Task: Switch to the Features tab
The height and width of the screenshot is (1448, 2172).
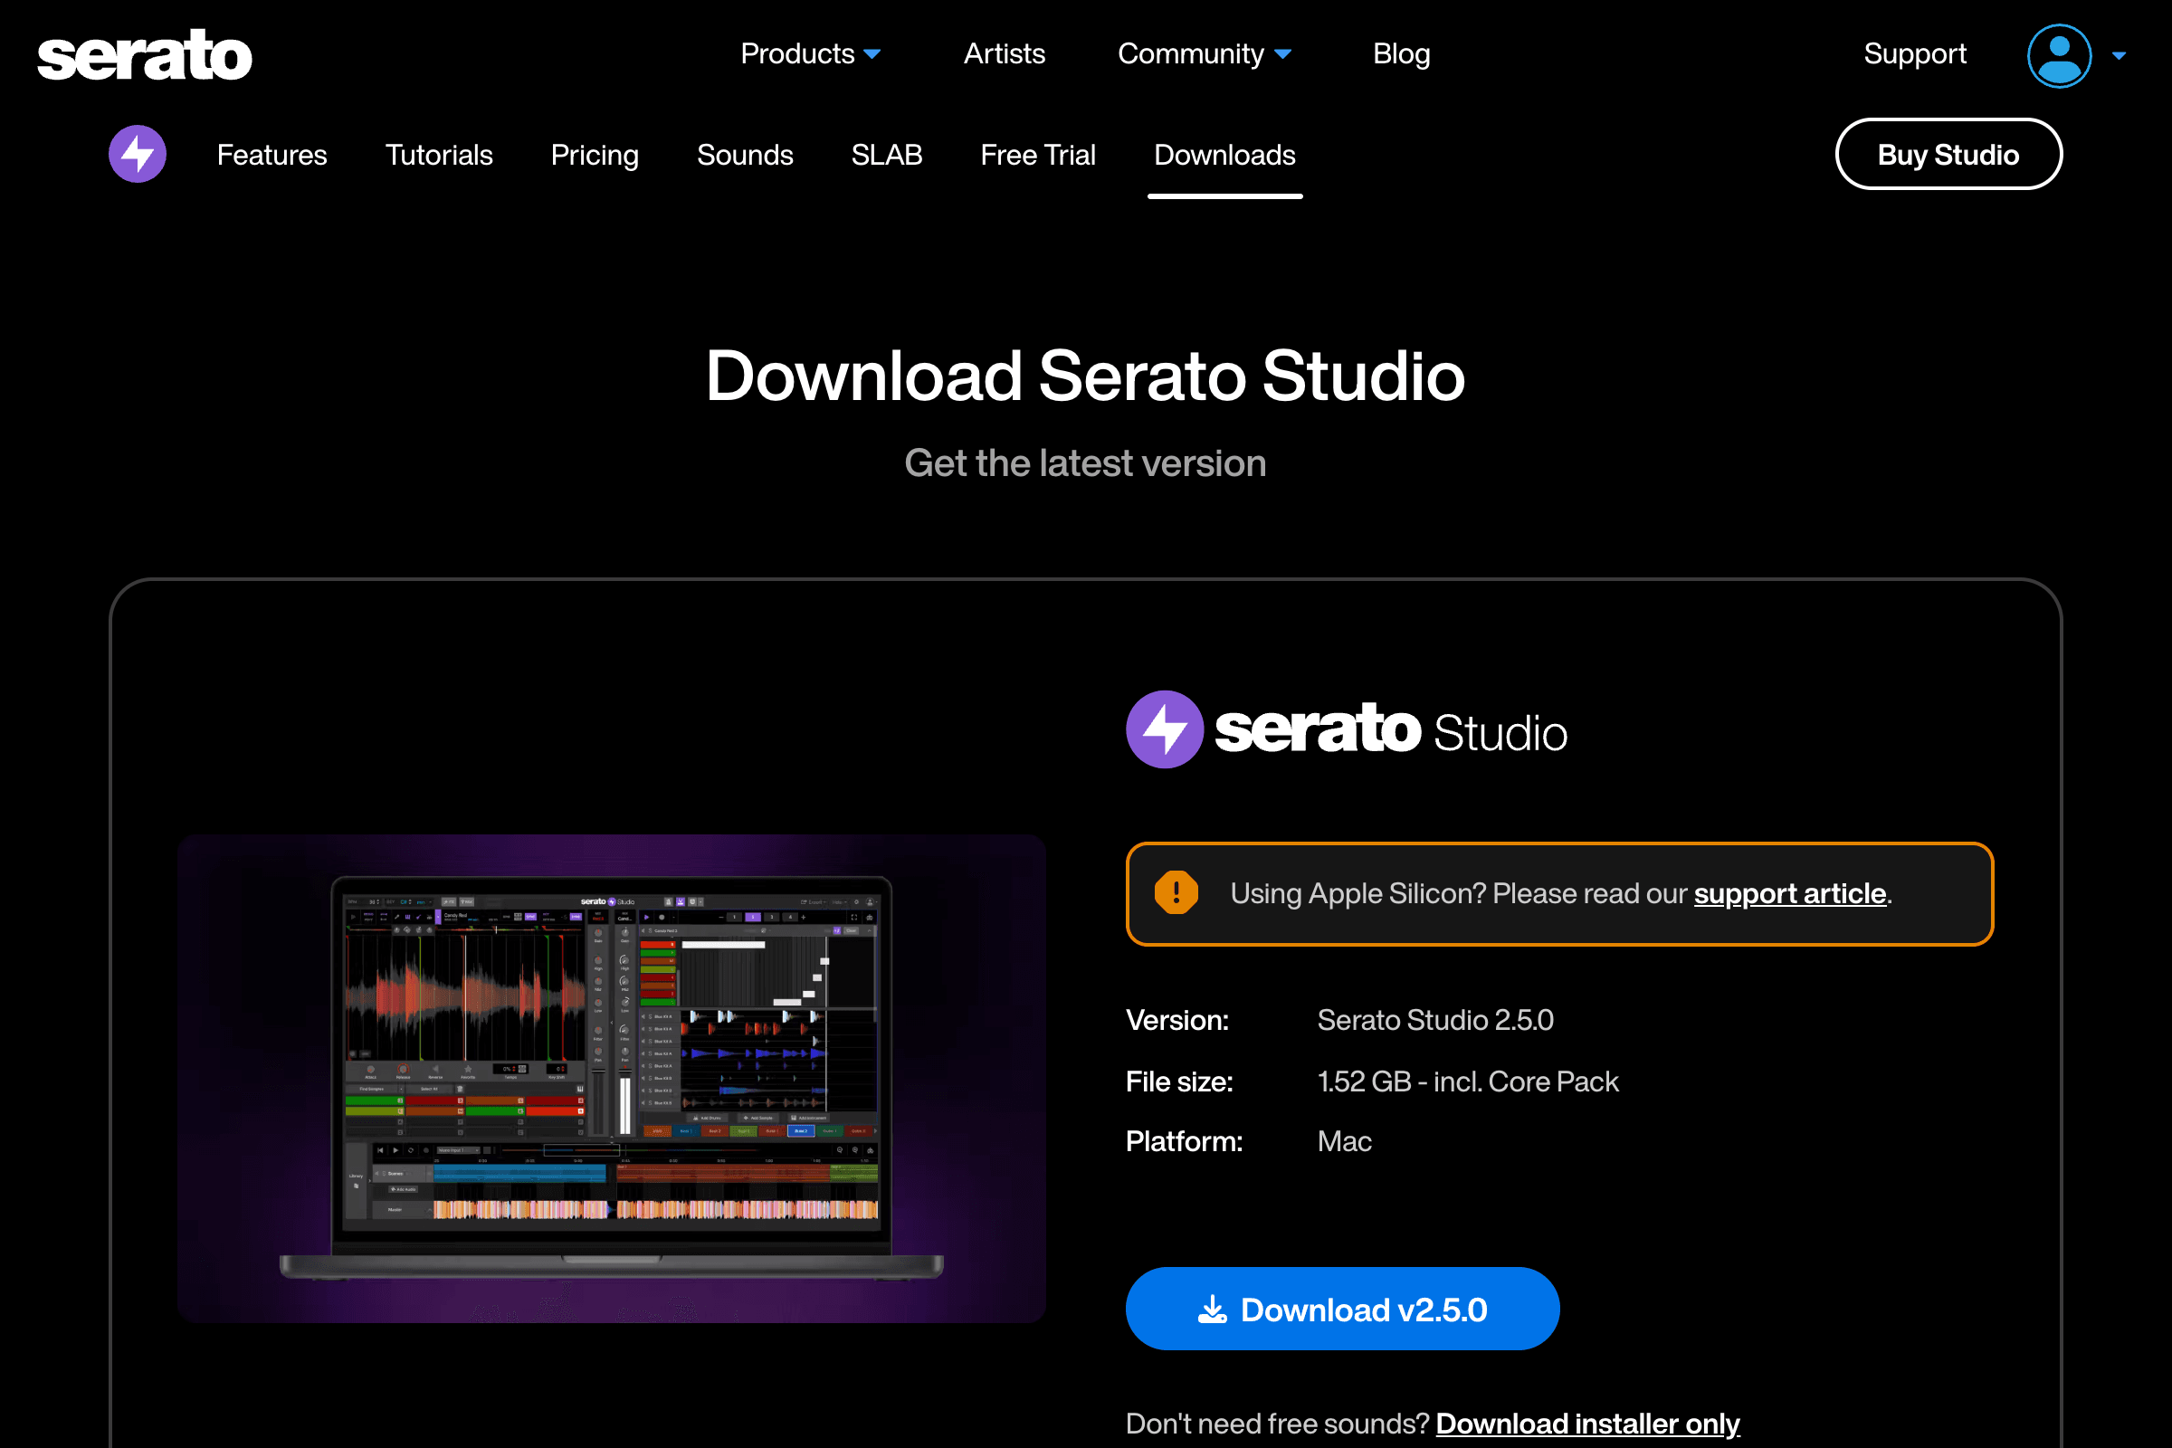Action: [271, 154]
